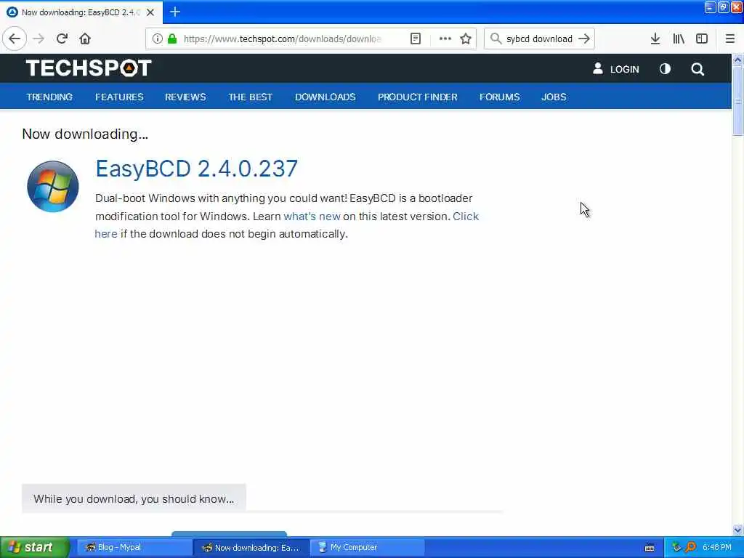Open the what's new link
Image resolution: width=744 pixels, height=558 pixels.
(x=312, y=217)
